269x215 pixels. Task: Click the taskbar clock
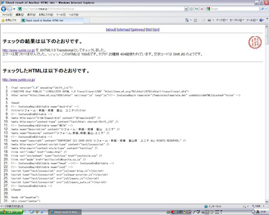264,212
